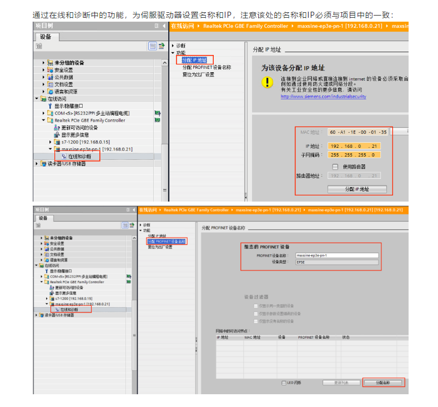Click 显示更多信息 icon in upper project tree
This screenshot has height=407, width=438.
(57, 135)
